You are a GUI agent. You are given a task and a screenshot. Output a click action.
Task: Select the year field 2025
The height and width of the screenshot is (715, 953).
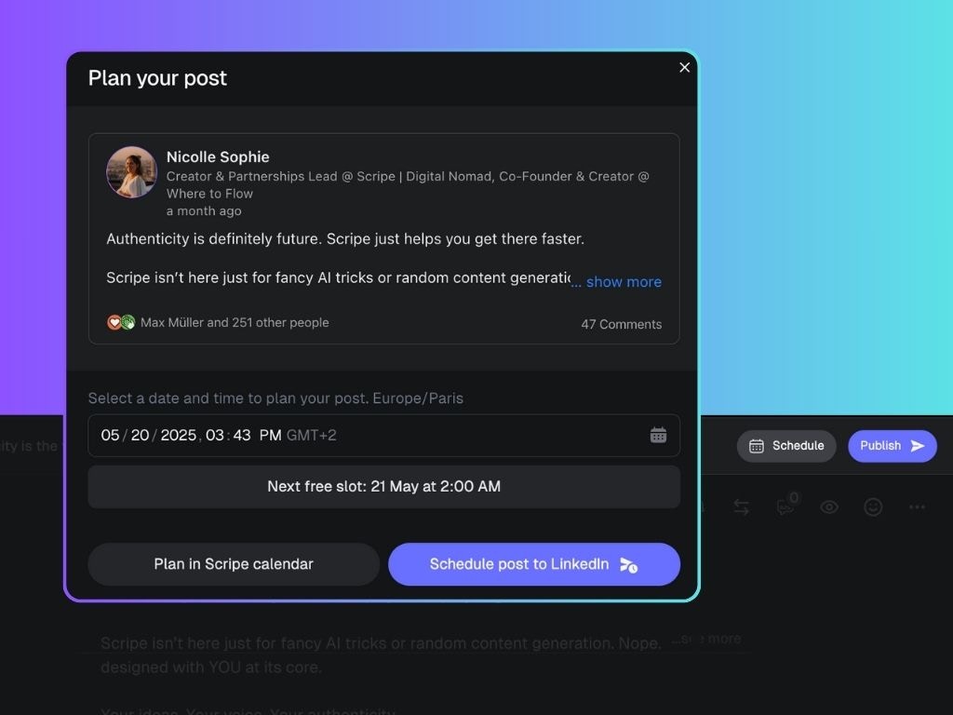pos(178,436)
